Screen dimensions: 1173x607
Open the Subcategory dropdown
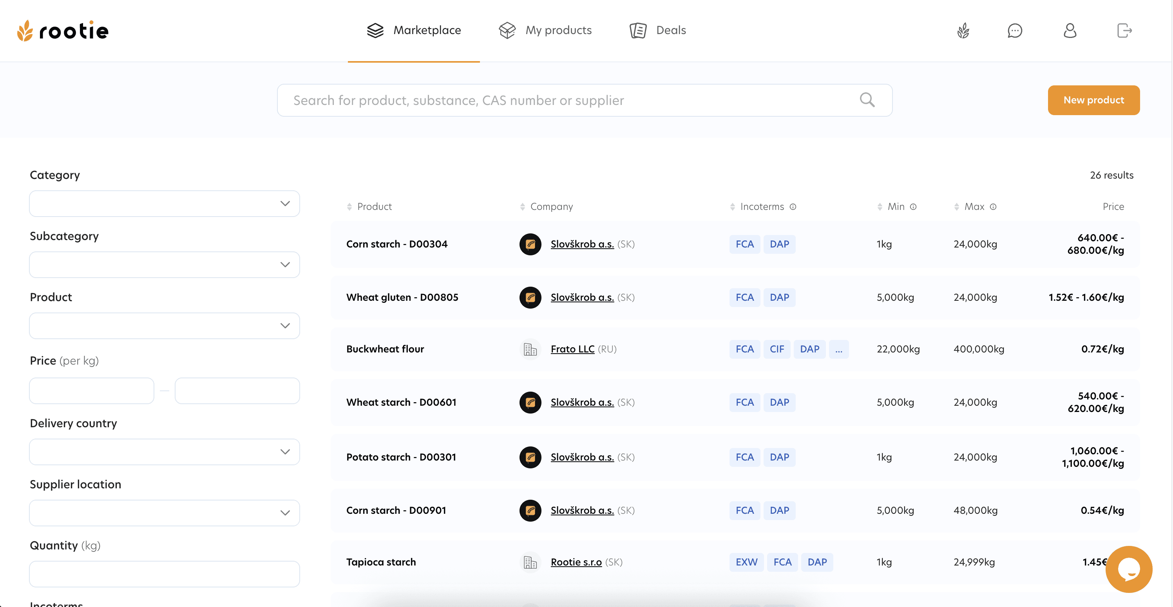click(x=165, y=264)
